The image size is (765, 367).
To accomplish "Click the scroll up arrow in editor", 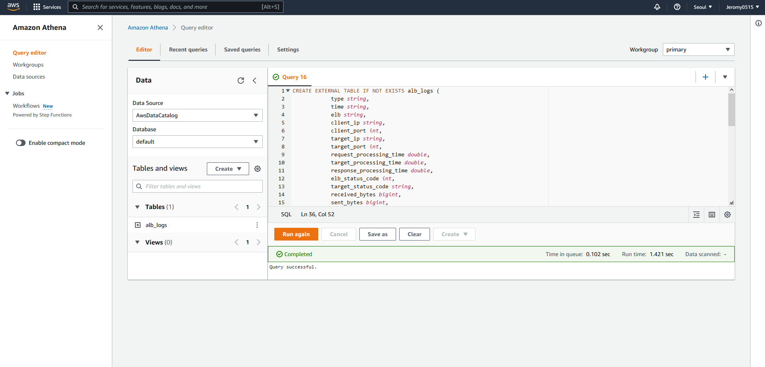I will point(731,90).
